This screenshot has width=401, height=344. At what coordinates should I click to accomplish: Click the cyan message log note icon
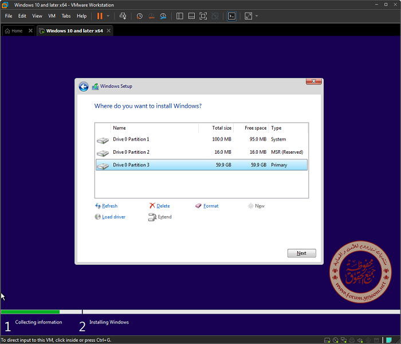(x=389, y=340)
